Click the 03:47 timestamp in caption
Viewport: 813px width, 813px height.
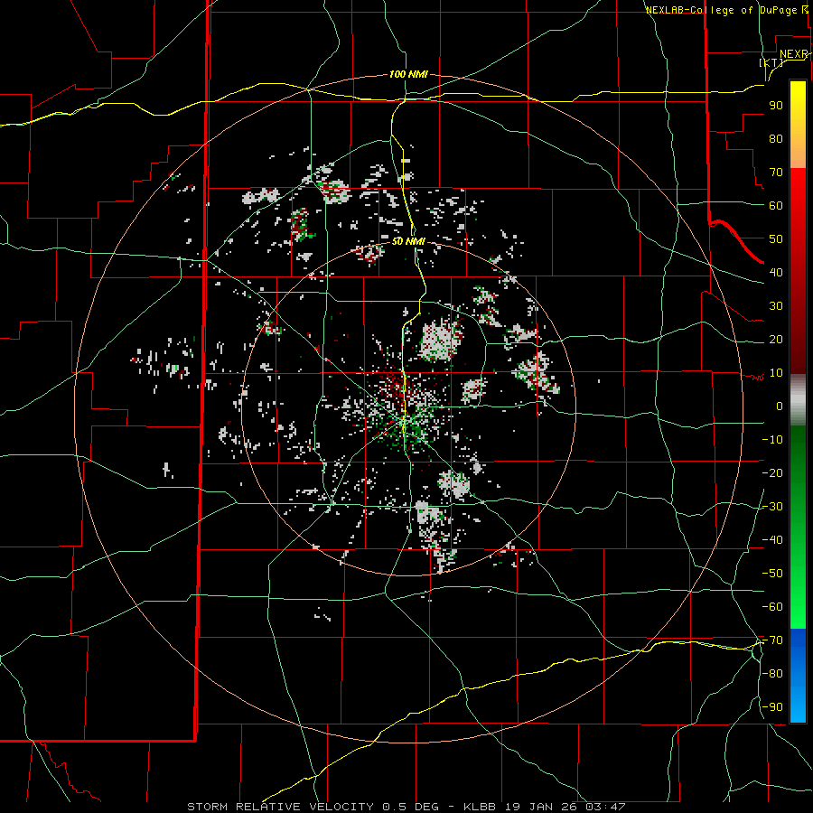coord(605,807)
